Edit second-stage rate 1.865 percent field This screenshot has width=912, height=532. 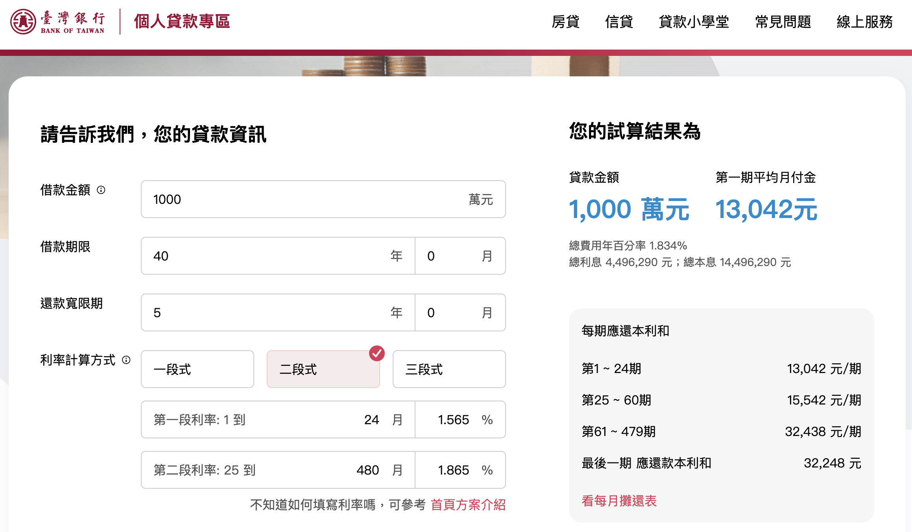(453, 470)
